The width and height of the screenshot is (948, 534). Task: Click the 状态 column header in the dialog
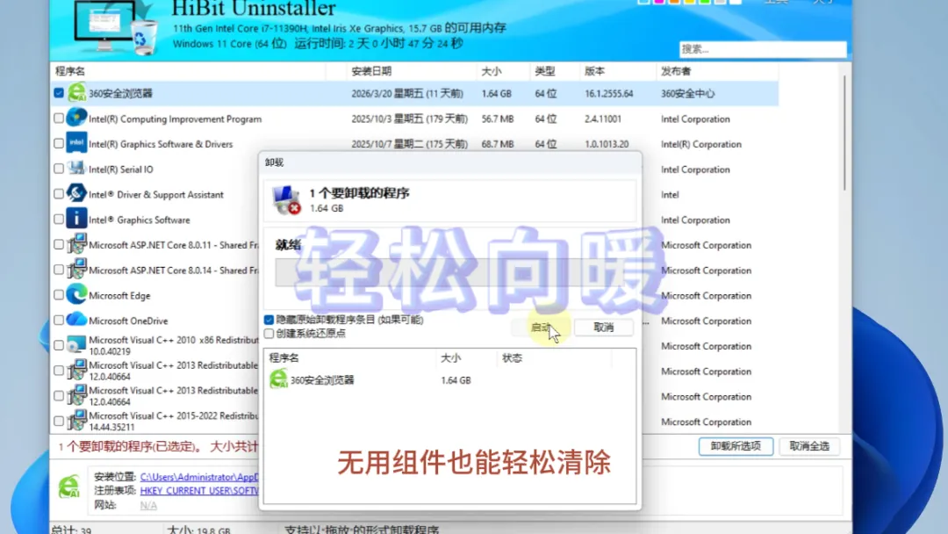click(x=553, y=358)
